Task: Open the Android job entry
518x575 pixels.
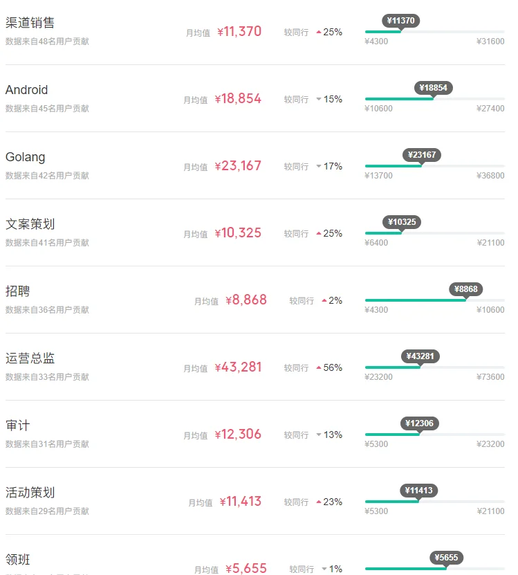Action: (x=26, y=90)
